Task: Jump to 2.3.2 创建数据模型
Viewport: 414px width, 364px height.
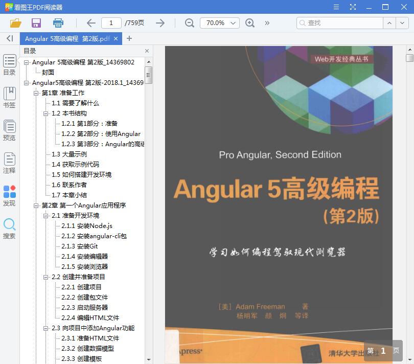Action: pos(88,349)
